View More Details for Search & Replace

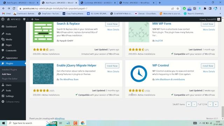click(113, 29)
